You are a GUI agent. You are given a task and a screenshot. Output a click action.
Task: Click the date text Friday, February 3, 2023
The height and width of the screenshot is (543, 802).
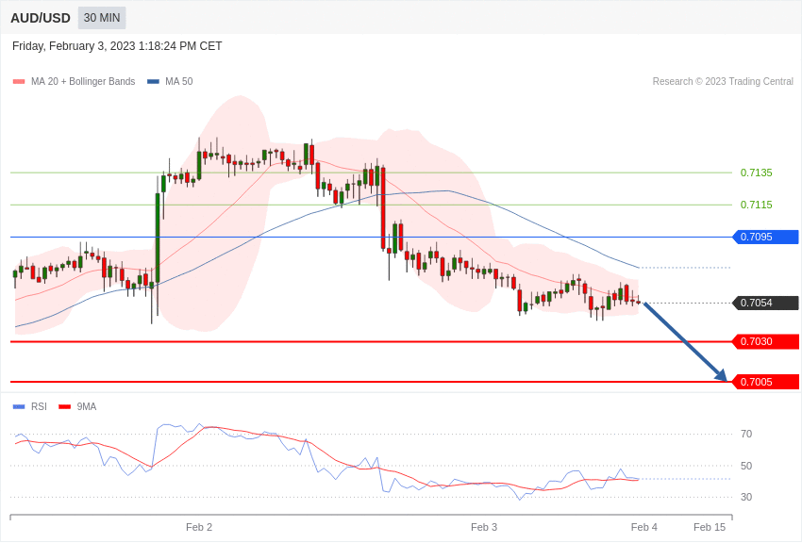point(74,46)
